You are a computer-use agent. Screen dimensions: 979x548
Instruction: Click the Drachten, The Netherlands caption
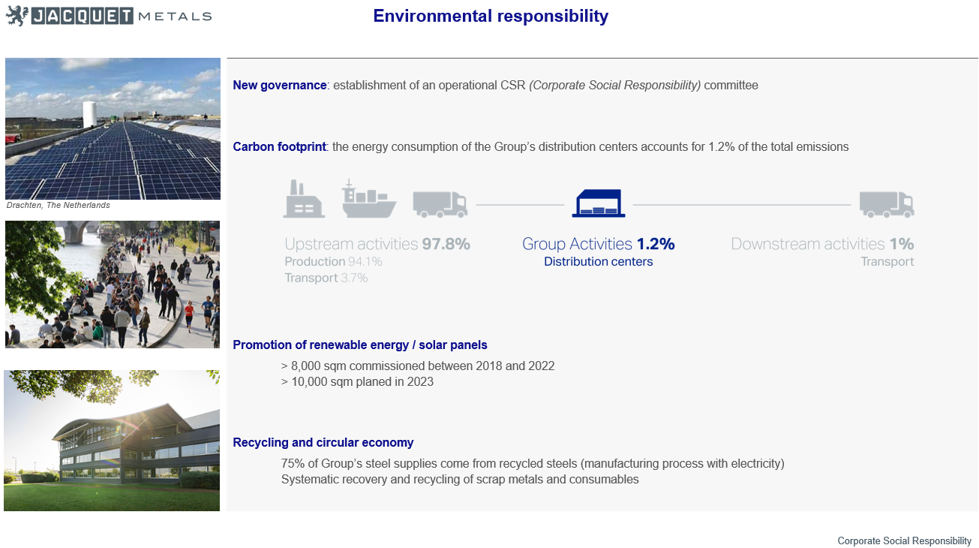coord(59,205)
